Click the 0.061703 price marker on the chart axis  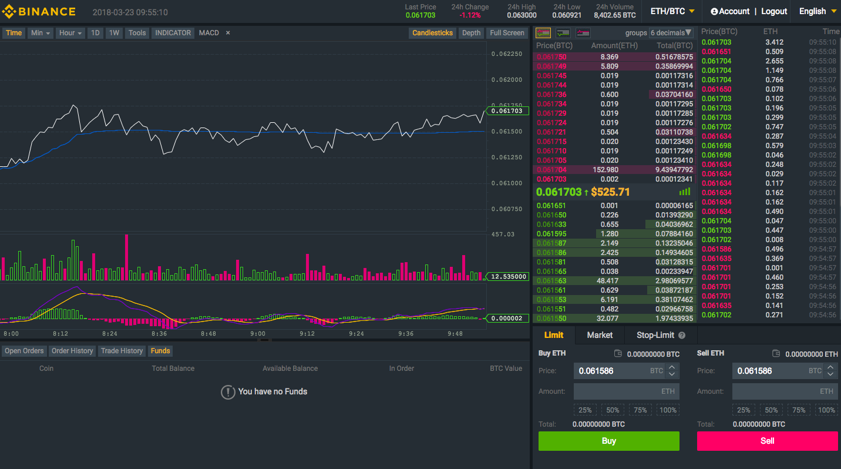(508, 110)
